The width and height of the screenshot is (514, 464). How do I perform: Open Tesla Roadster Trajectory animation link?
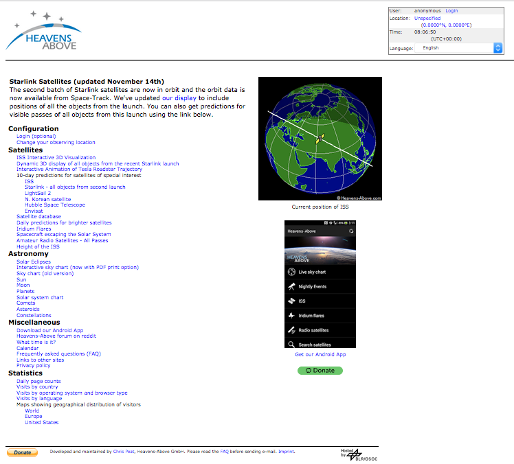pyautogui.click(x=79, y=170)
